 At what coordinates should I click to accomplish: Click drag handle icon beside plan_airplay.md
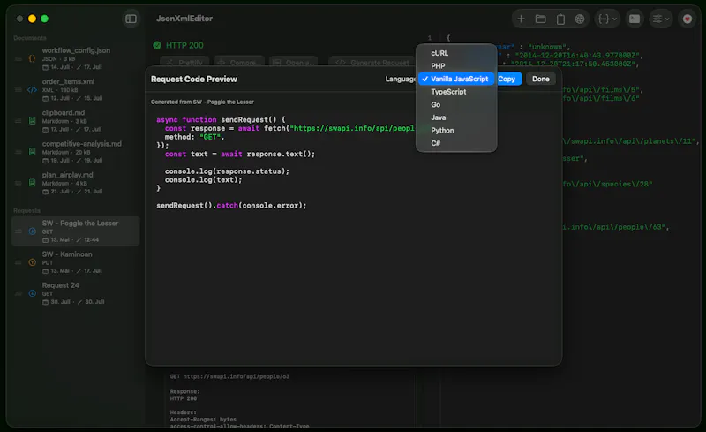pyautogui.click(x=19, y=183)
